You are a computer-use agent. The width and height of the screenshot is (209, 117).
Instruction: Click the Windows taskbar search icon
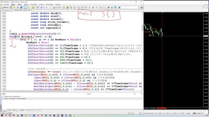6,116
